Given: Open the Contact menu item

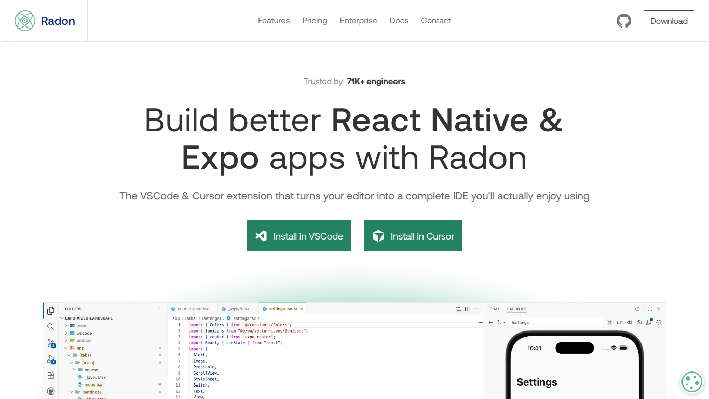Looking at the screenshot, I should click(x=436, y=21).
